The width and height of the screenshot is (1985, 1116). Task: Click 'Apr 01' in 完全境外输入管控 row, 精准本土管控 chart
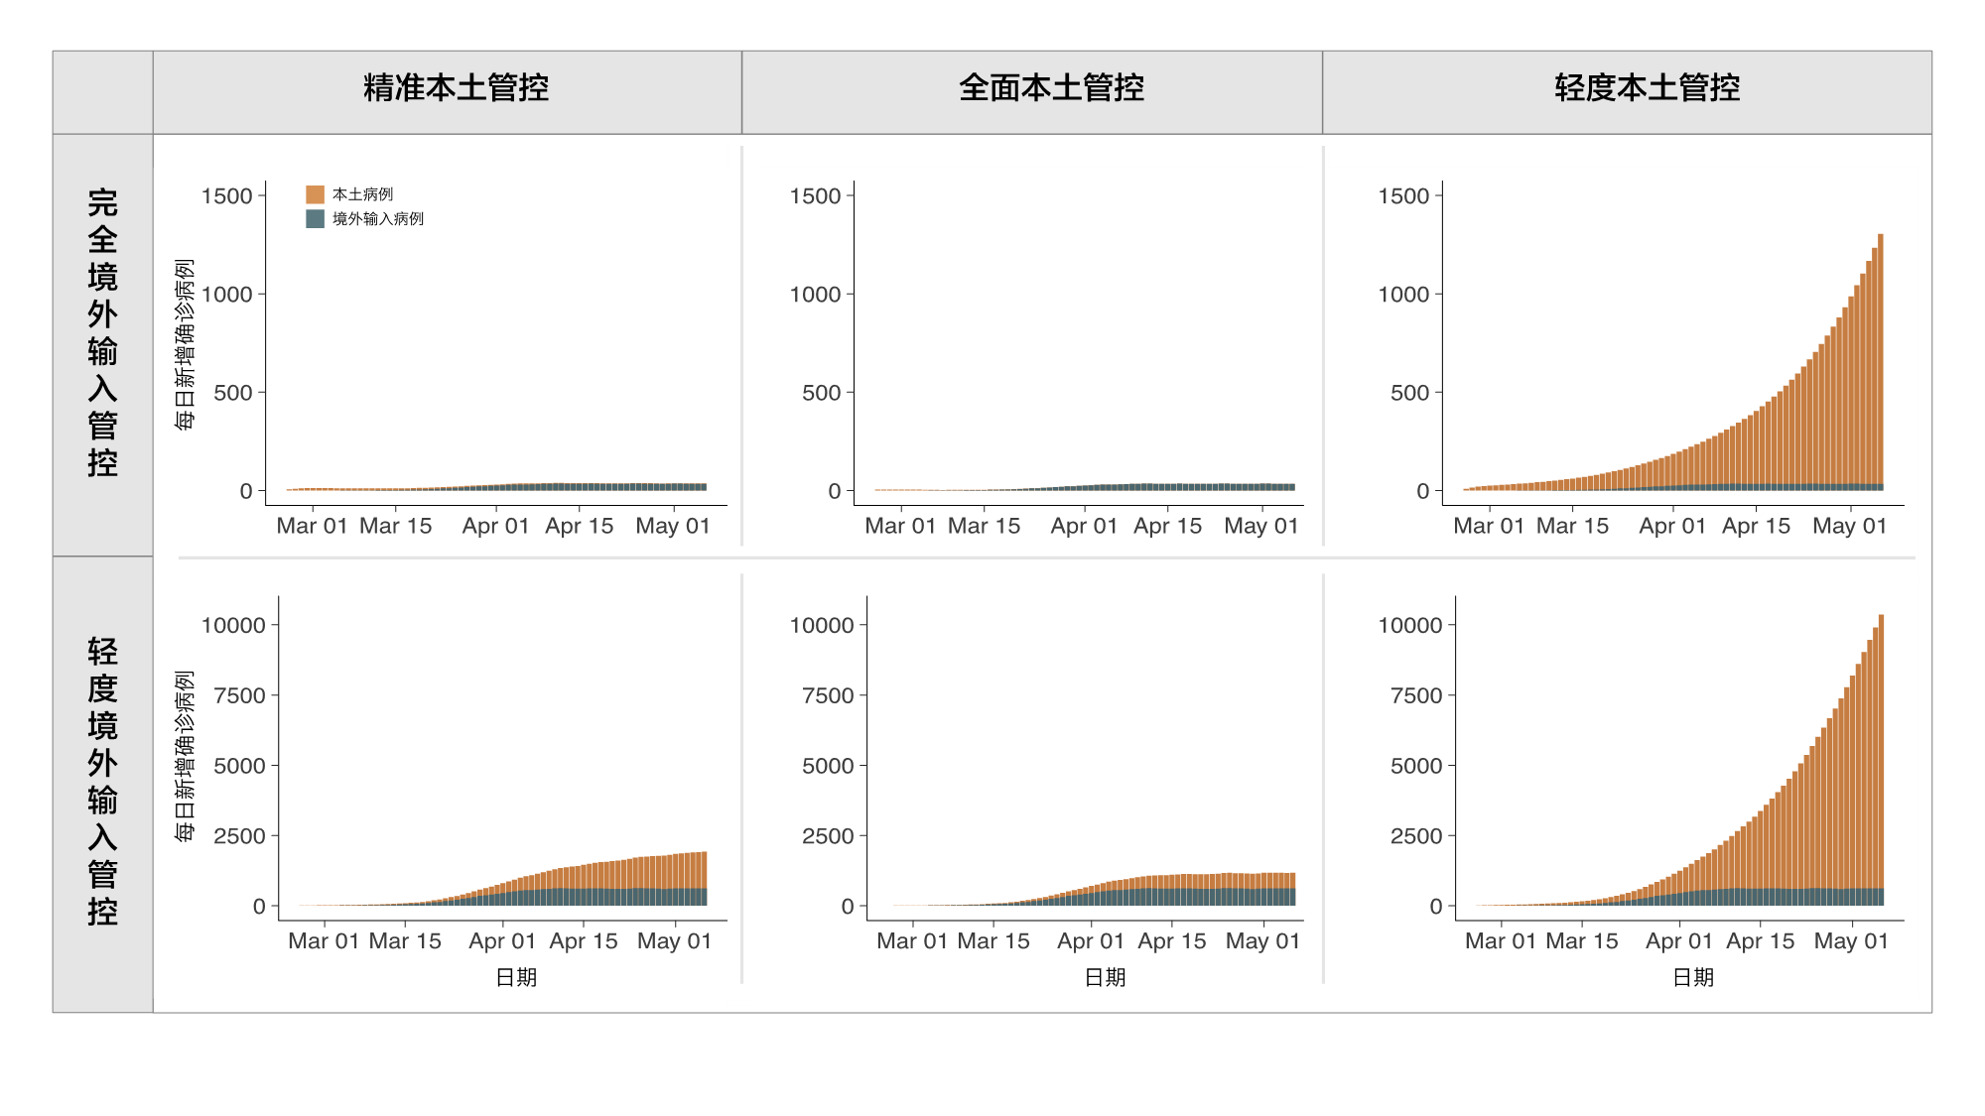pos(495,526)
